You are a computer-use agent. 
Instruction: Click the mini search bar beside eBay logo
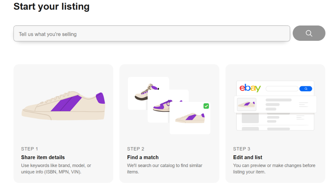coord(282,89)
